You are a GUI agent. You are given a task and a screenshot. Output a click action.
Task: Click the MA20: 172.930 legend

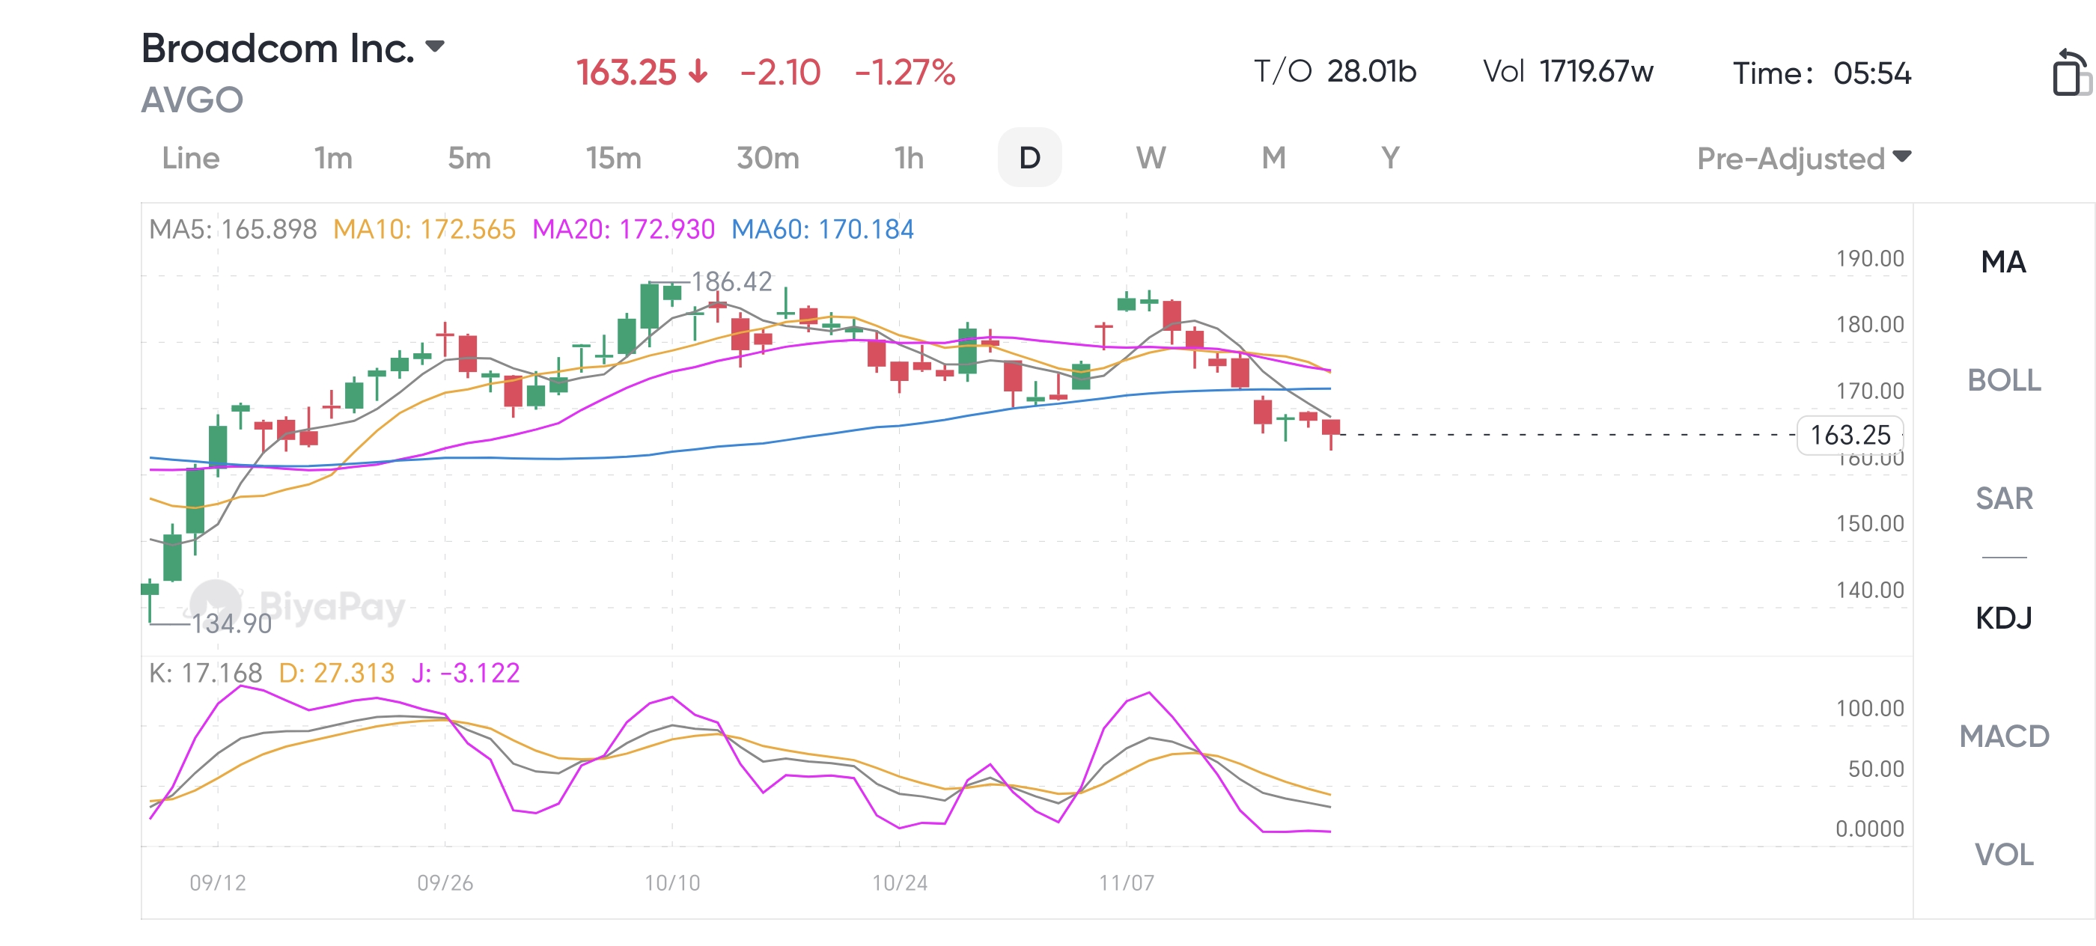pos(624,228)
